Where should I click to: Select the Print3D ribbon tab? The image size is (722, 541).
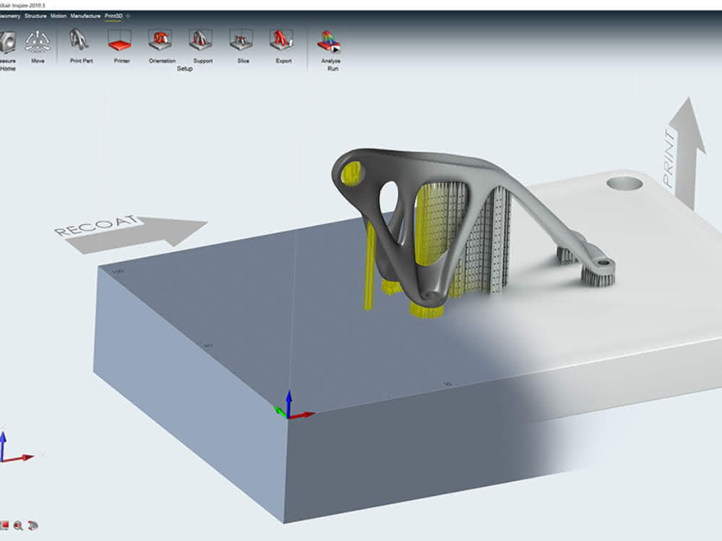(x=113, y=16)
